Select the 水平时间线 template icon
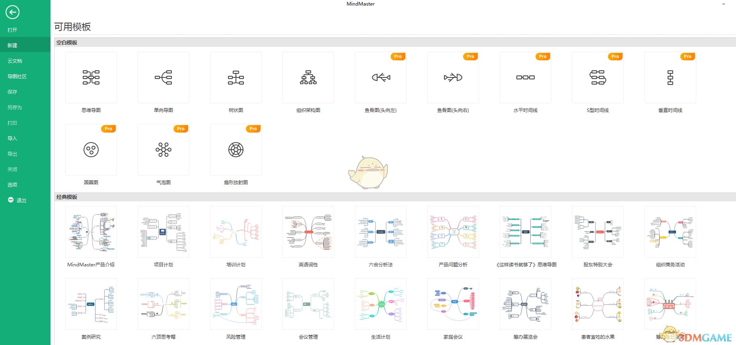The width and height of the screenshot is (736, 345). click(x=526, y=77)
